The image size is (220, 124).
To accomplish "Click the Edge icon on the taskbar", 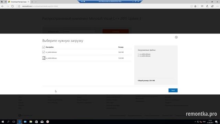I will [20, 122].
